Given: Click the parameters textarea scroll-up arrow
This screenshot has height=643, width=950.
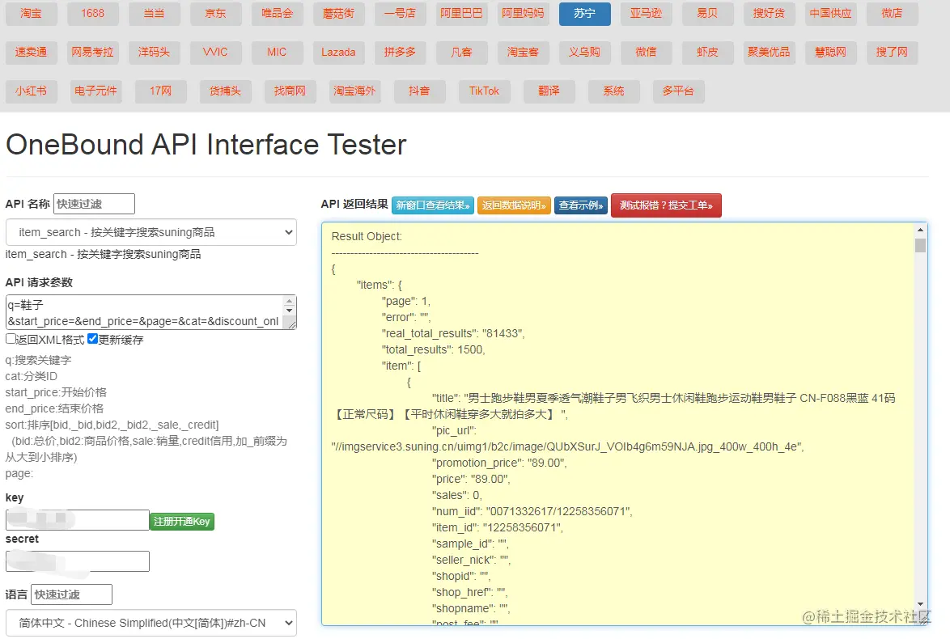Looking at the screenshot, I should coord(290,301).
